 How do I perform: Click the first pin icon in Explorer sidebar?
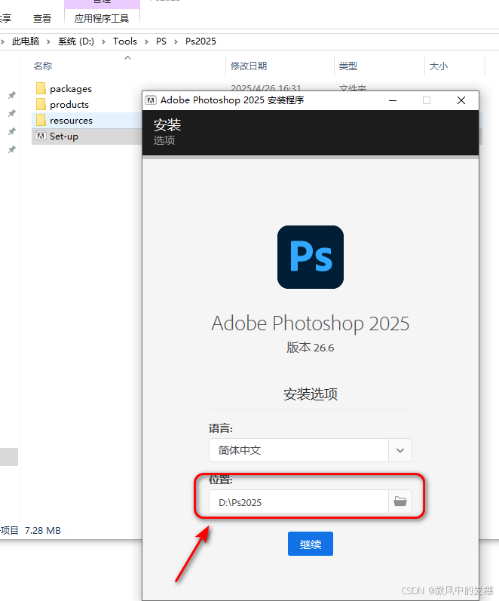[12, 95]
